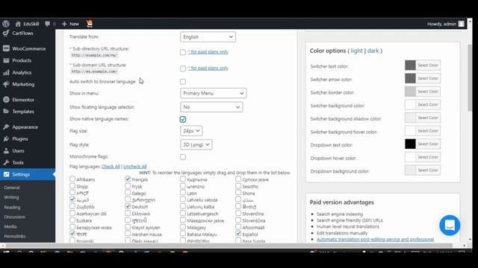This screenshot has width=478, height=268.
Task: Apply the dark color option
Action: click(373, 51)
